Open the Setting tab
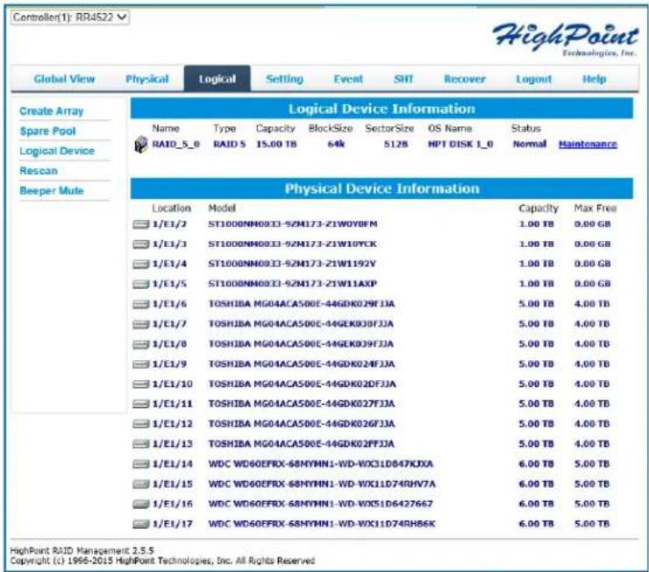 click(284, 79)
